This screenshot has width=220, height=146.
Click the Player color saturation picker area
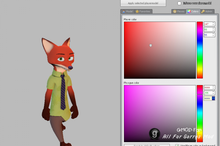(x=160, y=50)
